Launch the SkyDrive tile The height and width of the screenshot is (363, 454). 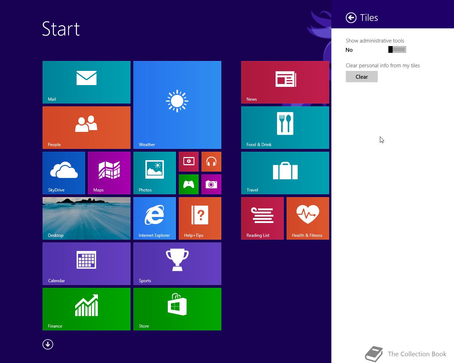64,173
